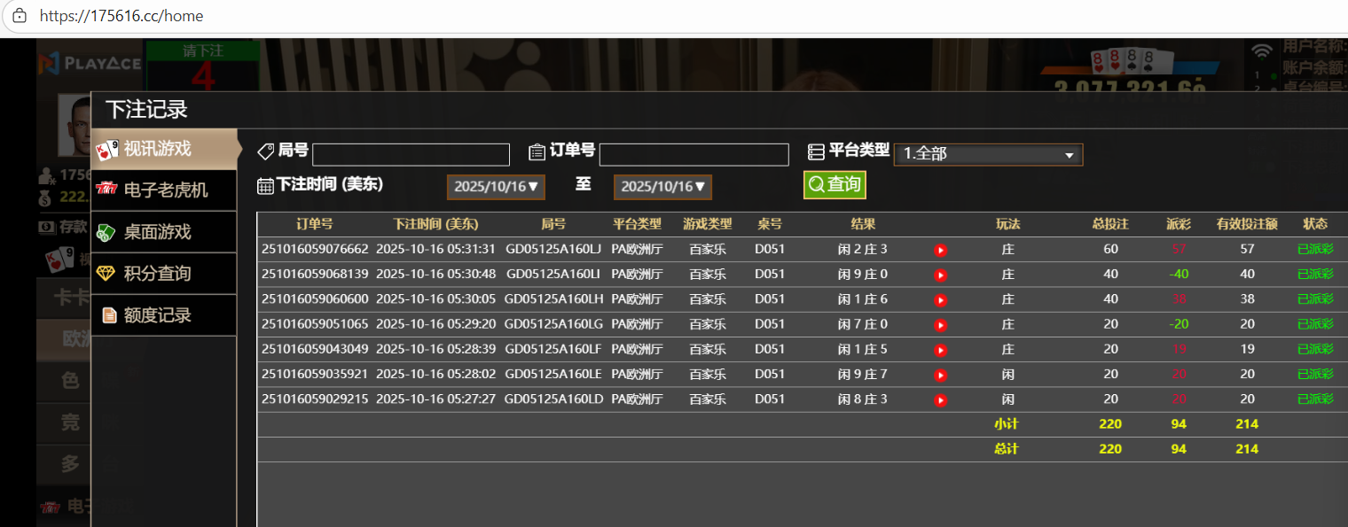Click the 局号 input field

pos(411,155)
